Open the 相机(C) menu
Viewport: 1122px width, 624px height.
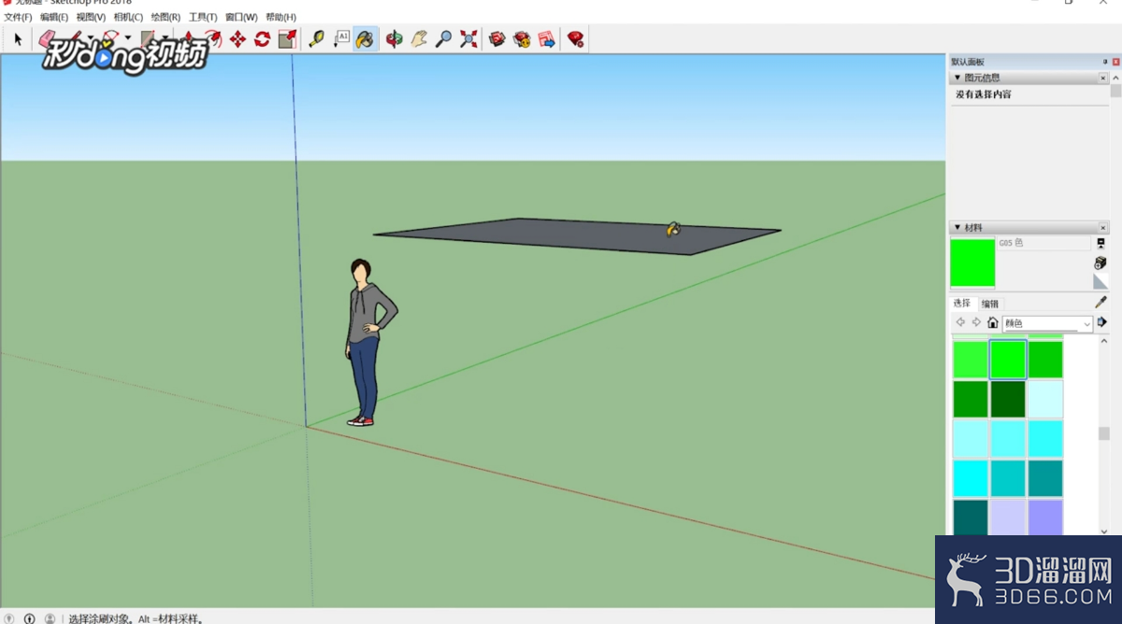click(128, 17)
